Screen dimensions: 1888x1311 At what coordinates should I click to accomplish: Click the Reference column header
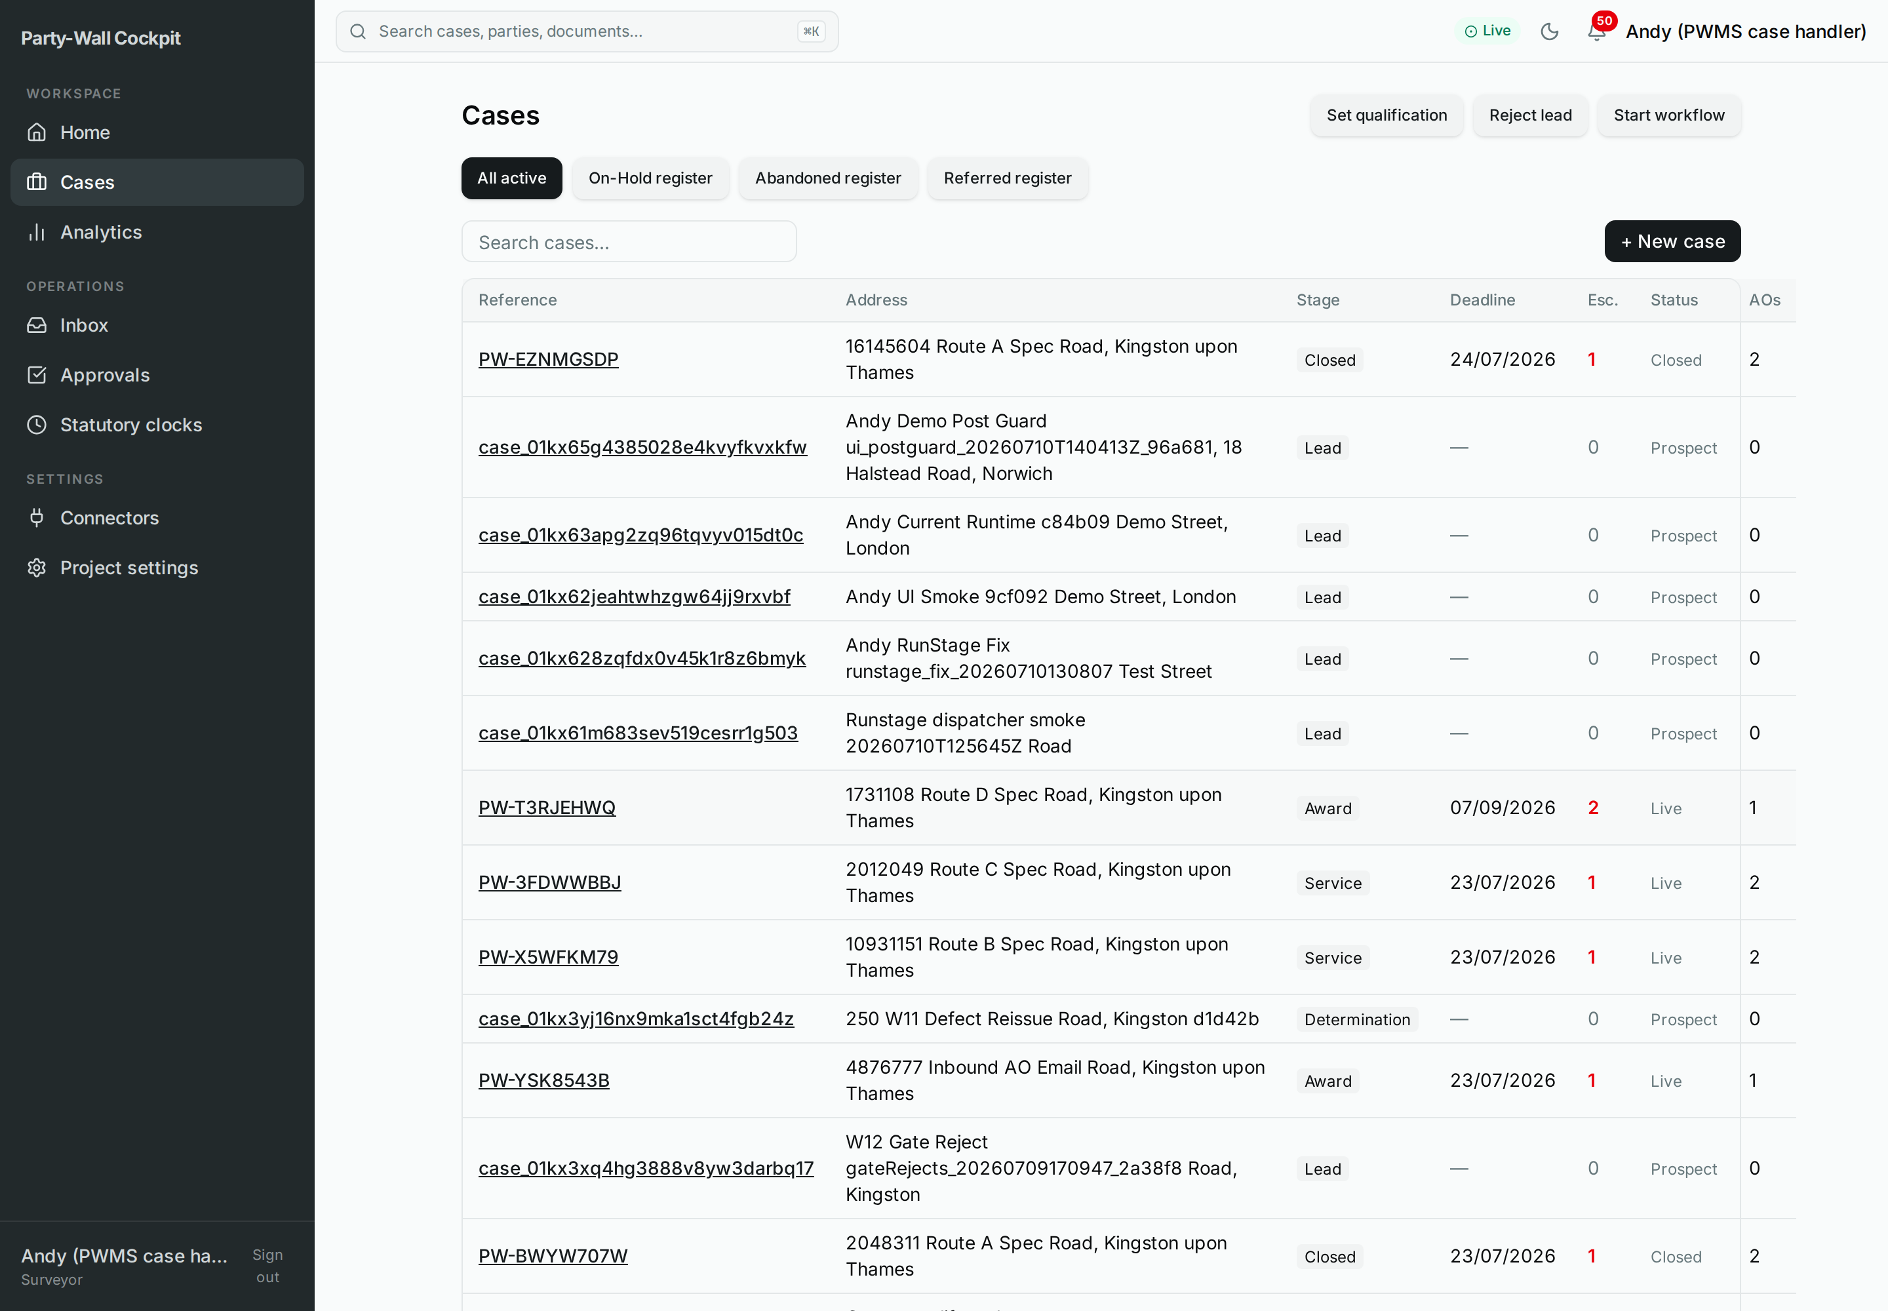pos(518,300)
